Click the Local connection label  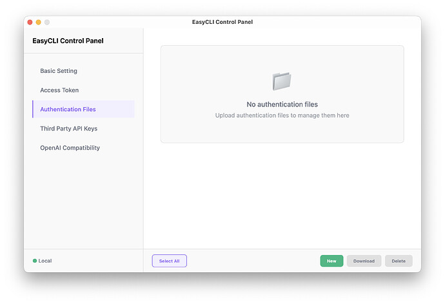click(45, 261)
